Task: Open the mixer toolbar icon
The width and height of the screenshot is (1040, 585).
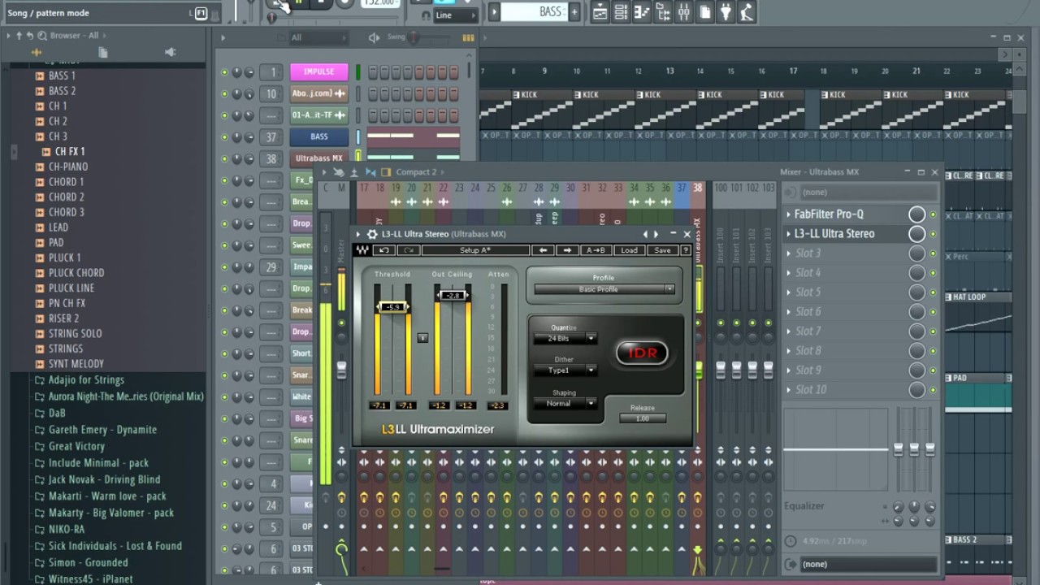Action: [x=684, y=12]
